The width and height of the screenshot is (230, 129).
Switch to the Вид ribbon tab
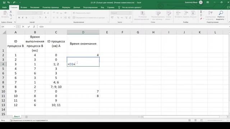click(102, 7)
